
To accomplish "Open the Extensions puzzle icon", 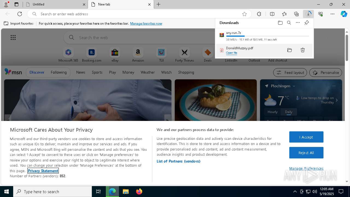I will tap(259, 14).
